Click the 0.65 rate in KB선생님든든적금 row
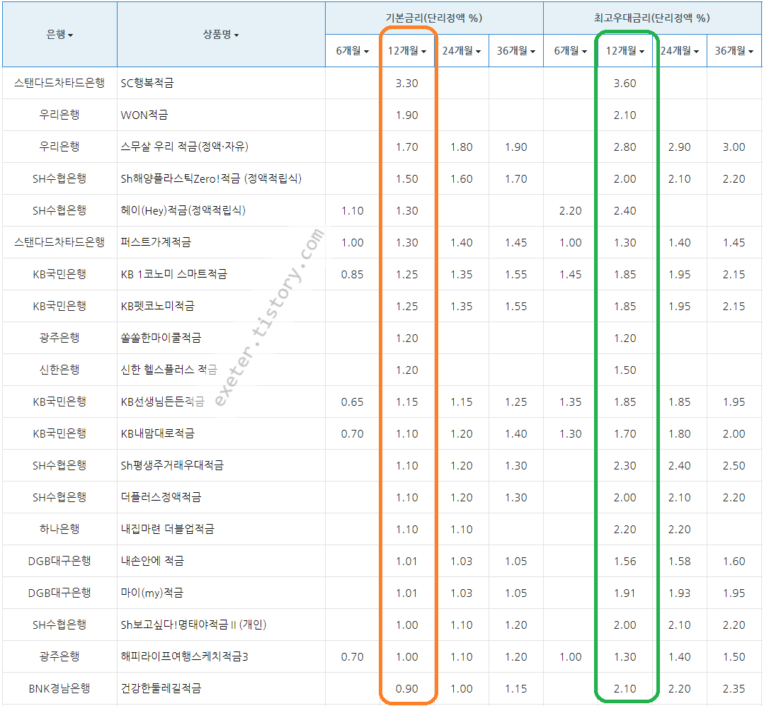 [x=353, y=402]
